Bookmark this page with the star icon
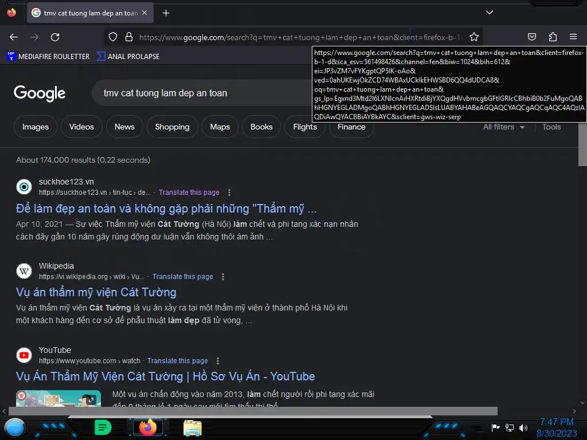The height and width of the screenshot is (440, 587). pos(474,37)
